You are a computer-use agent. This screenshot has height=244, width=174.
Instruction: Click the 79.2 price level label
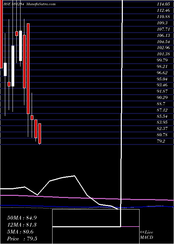click(x=161, y=141)
